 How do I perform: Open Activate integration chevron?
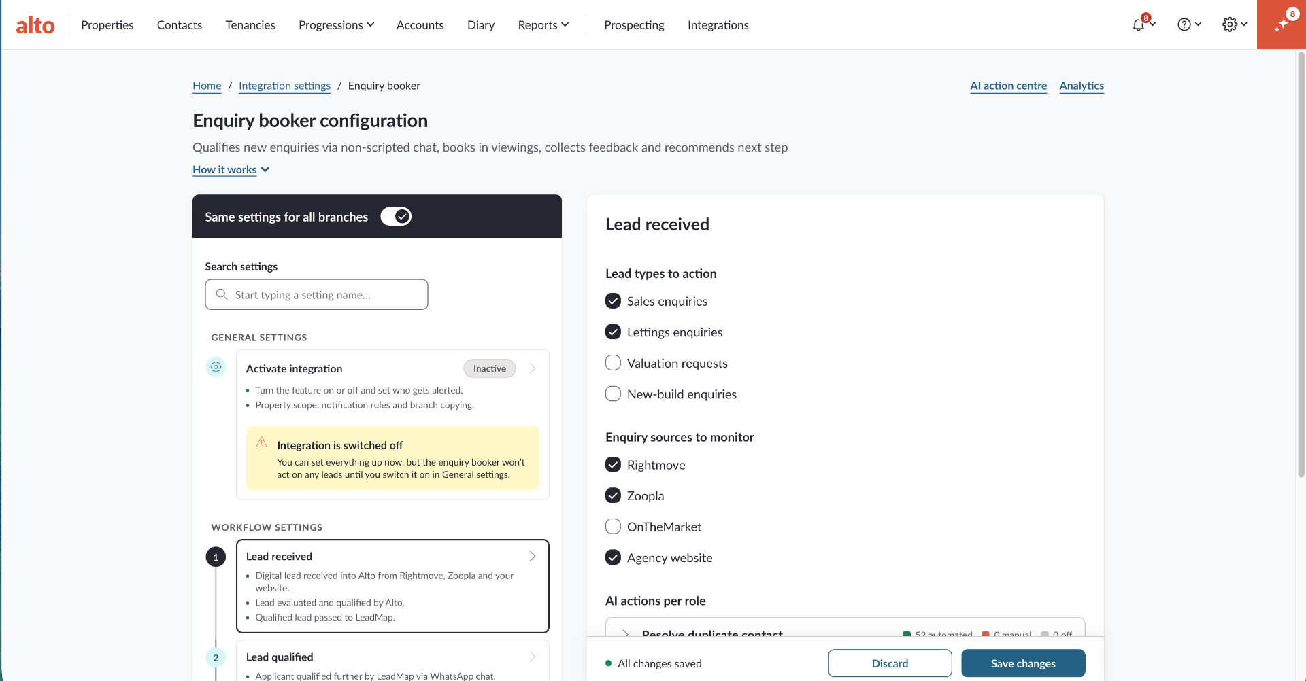[x=533, y=368]
